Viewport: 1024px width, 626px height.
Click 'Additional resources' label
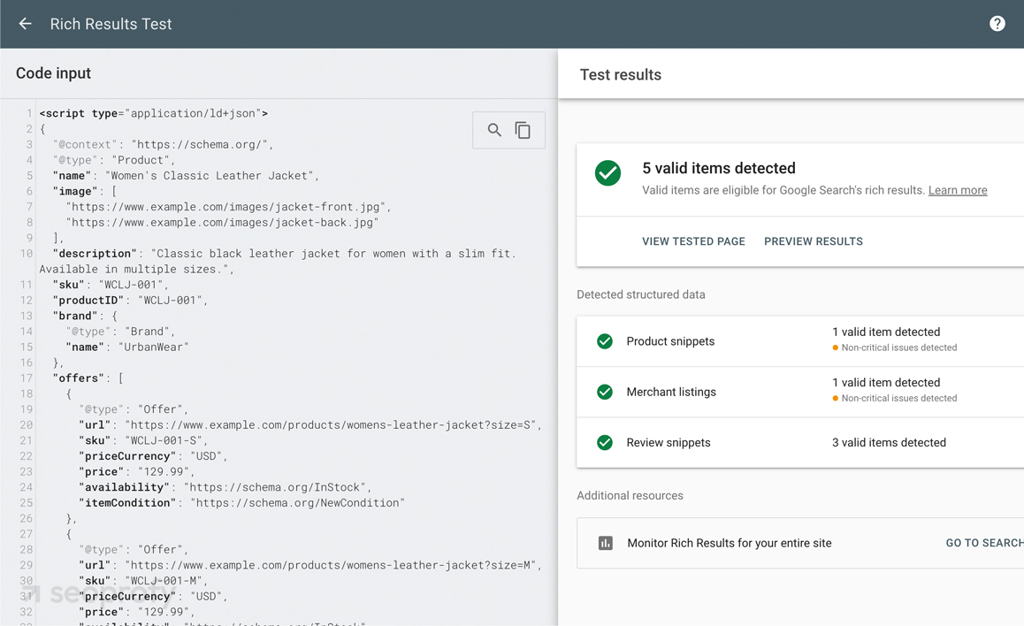tap(630, 495)
